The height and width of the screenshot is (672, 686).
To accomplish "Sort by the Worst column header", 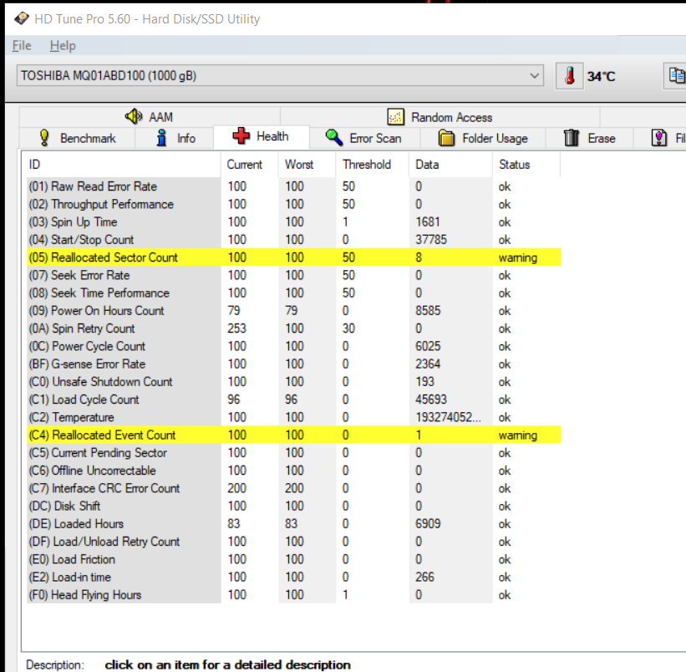I will tap(307, 165).
